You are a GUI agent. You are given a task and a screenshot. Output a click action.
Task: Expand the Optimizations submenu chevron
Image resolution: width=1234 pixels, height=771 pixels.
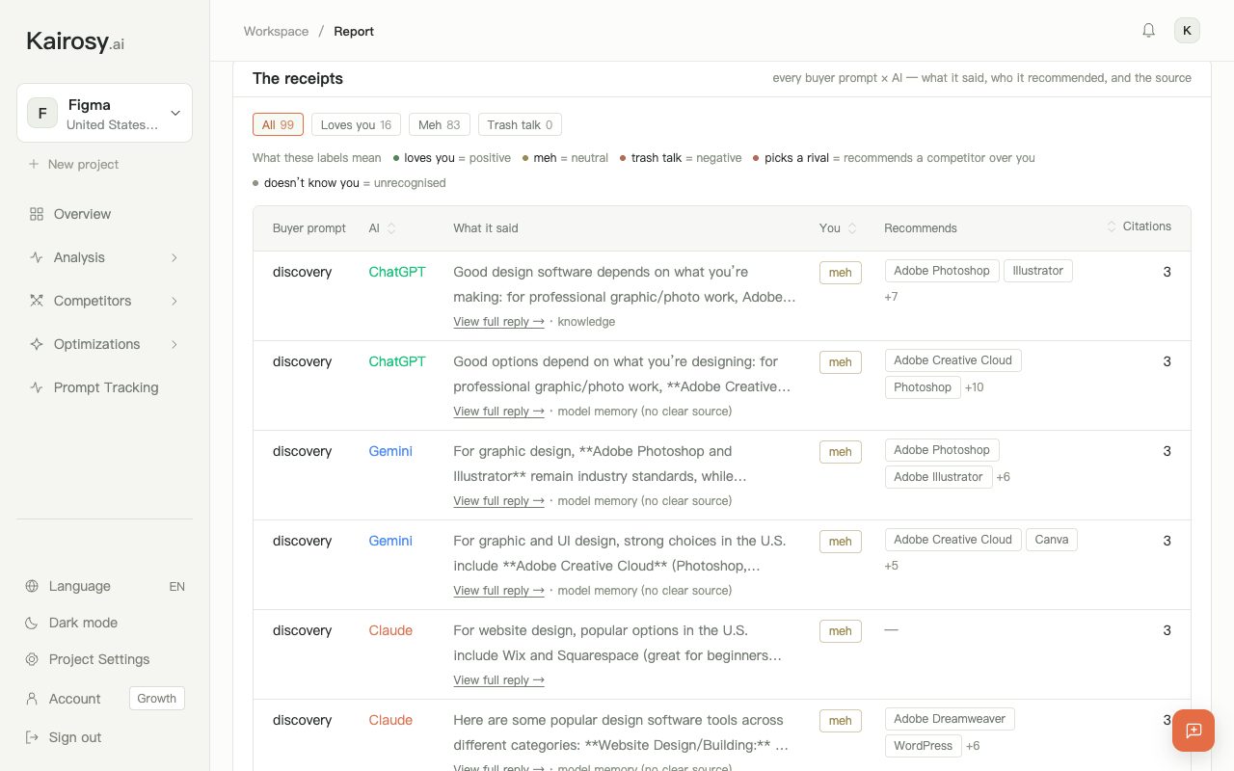click(x=174, y=344)
